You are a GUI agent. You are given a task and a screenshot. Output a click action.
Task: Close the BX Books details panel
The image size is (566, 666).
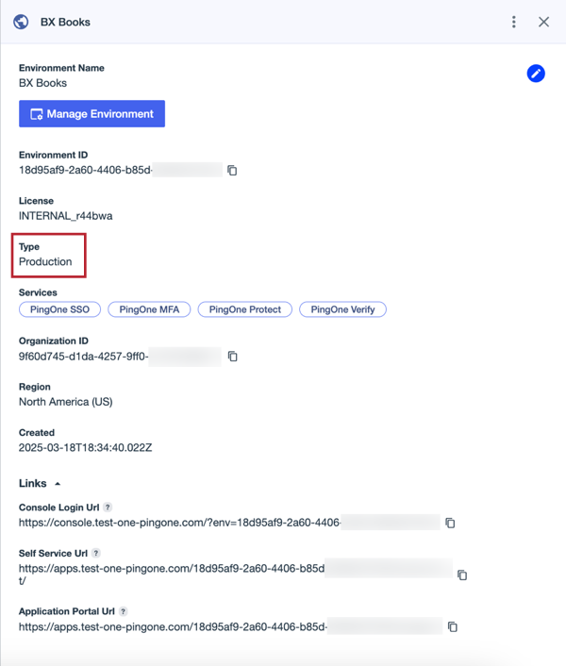tap(544, 22)
